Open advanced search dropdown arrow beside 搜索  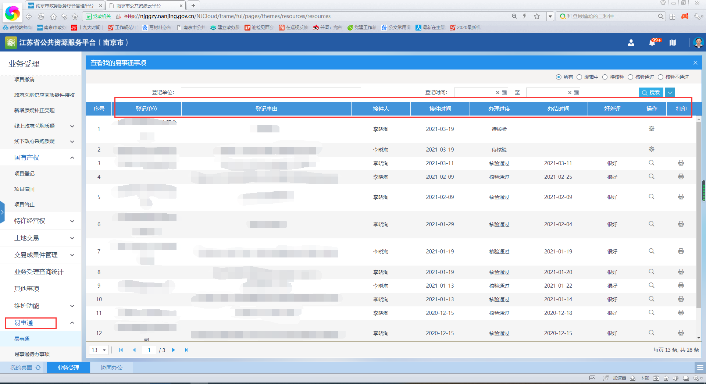(x=670, y=93)
